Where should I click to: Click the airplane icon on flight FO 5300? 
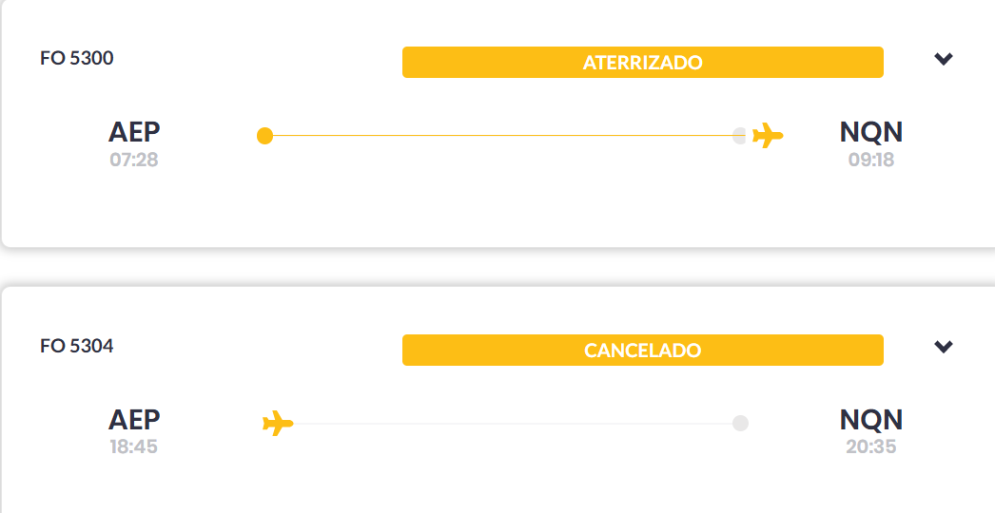768,136
